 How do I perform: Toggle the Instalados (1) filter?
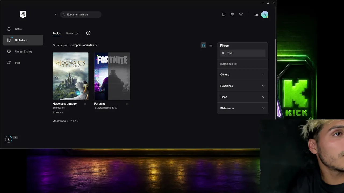243,64
